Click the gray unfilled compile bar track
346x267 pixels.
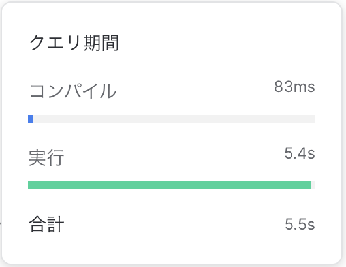point(174,119)
